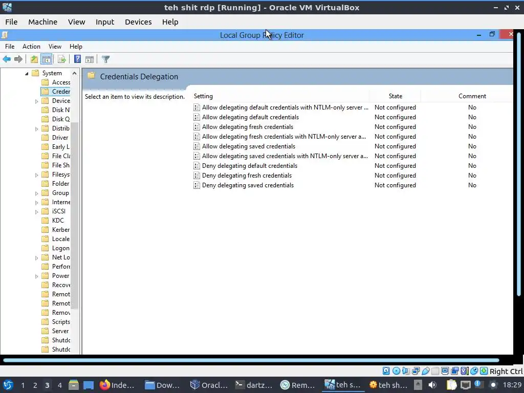Click the VirtualBox hard disk activity icon

[386, 370]
